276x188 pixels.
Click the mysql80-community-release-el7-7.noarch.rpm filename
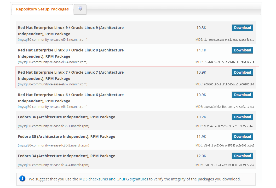pyautogui.click(x=53, y=84)
